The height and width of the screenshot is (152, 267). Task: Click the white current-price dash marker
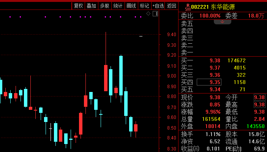[x=141, y=36]
